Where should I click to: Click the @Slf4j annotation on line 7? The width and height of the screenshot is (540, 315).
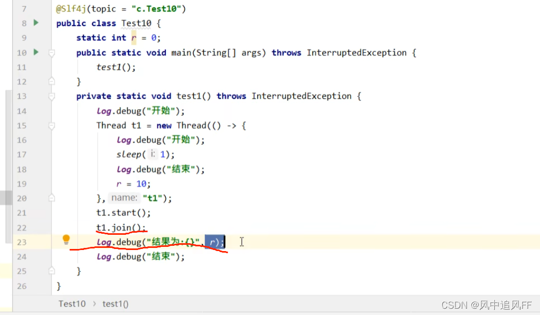[x=71, y=8]
